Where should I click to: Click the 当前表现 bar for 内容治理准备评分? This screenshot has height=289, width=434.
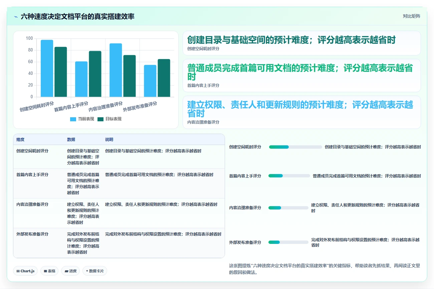click(x=116, y=70)
